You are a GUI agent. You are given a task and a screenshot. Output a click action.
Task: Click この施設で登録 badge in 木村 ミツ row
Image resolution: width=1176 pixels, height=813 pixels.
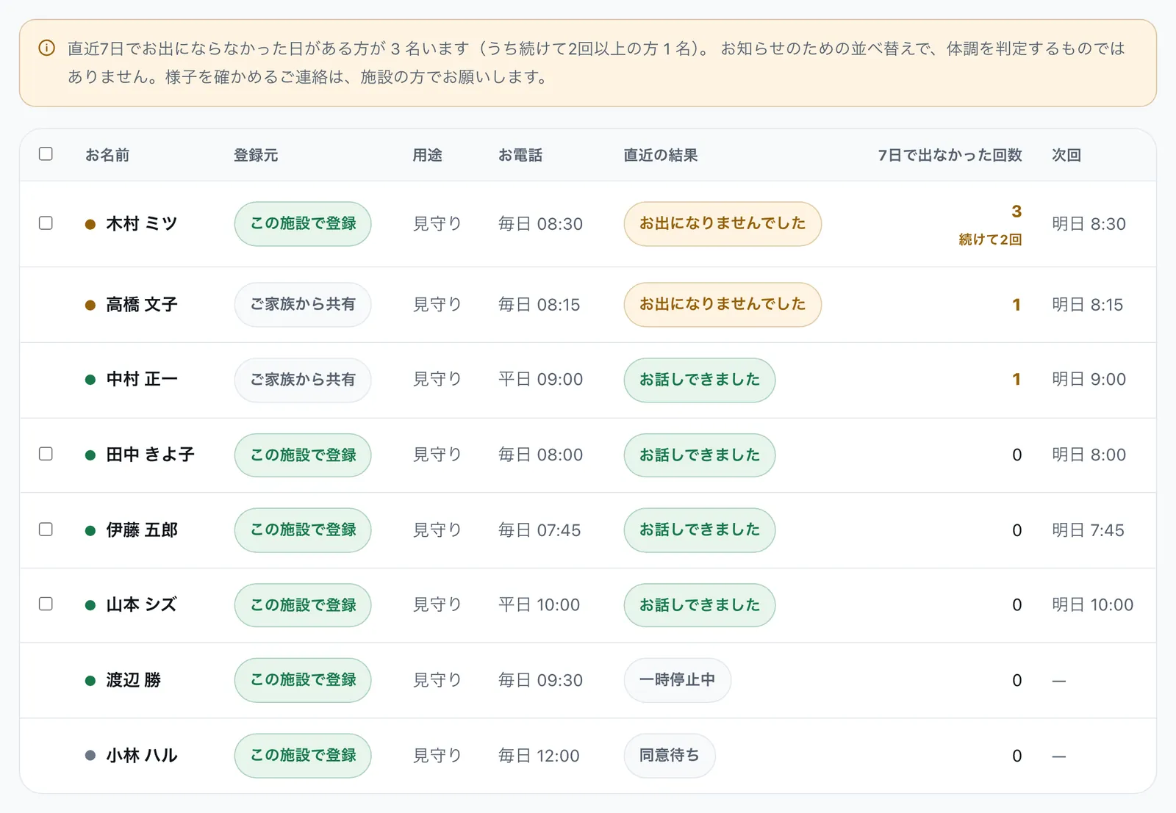pyautogui.click(x=303, y=224)
